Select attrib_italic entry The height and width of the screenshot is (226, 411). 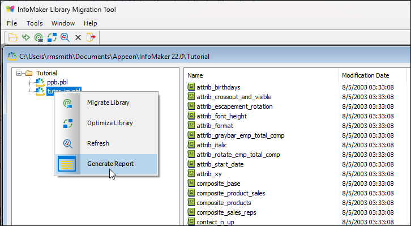212,145
